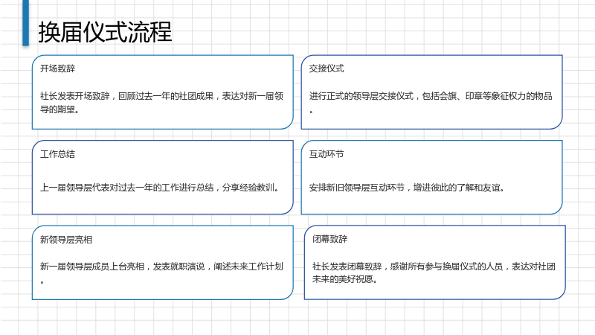
Task: Select the text 上一届领导层代表对过去一年的工作进行总结
Action: 126,188
